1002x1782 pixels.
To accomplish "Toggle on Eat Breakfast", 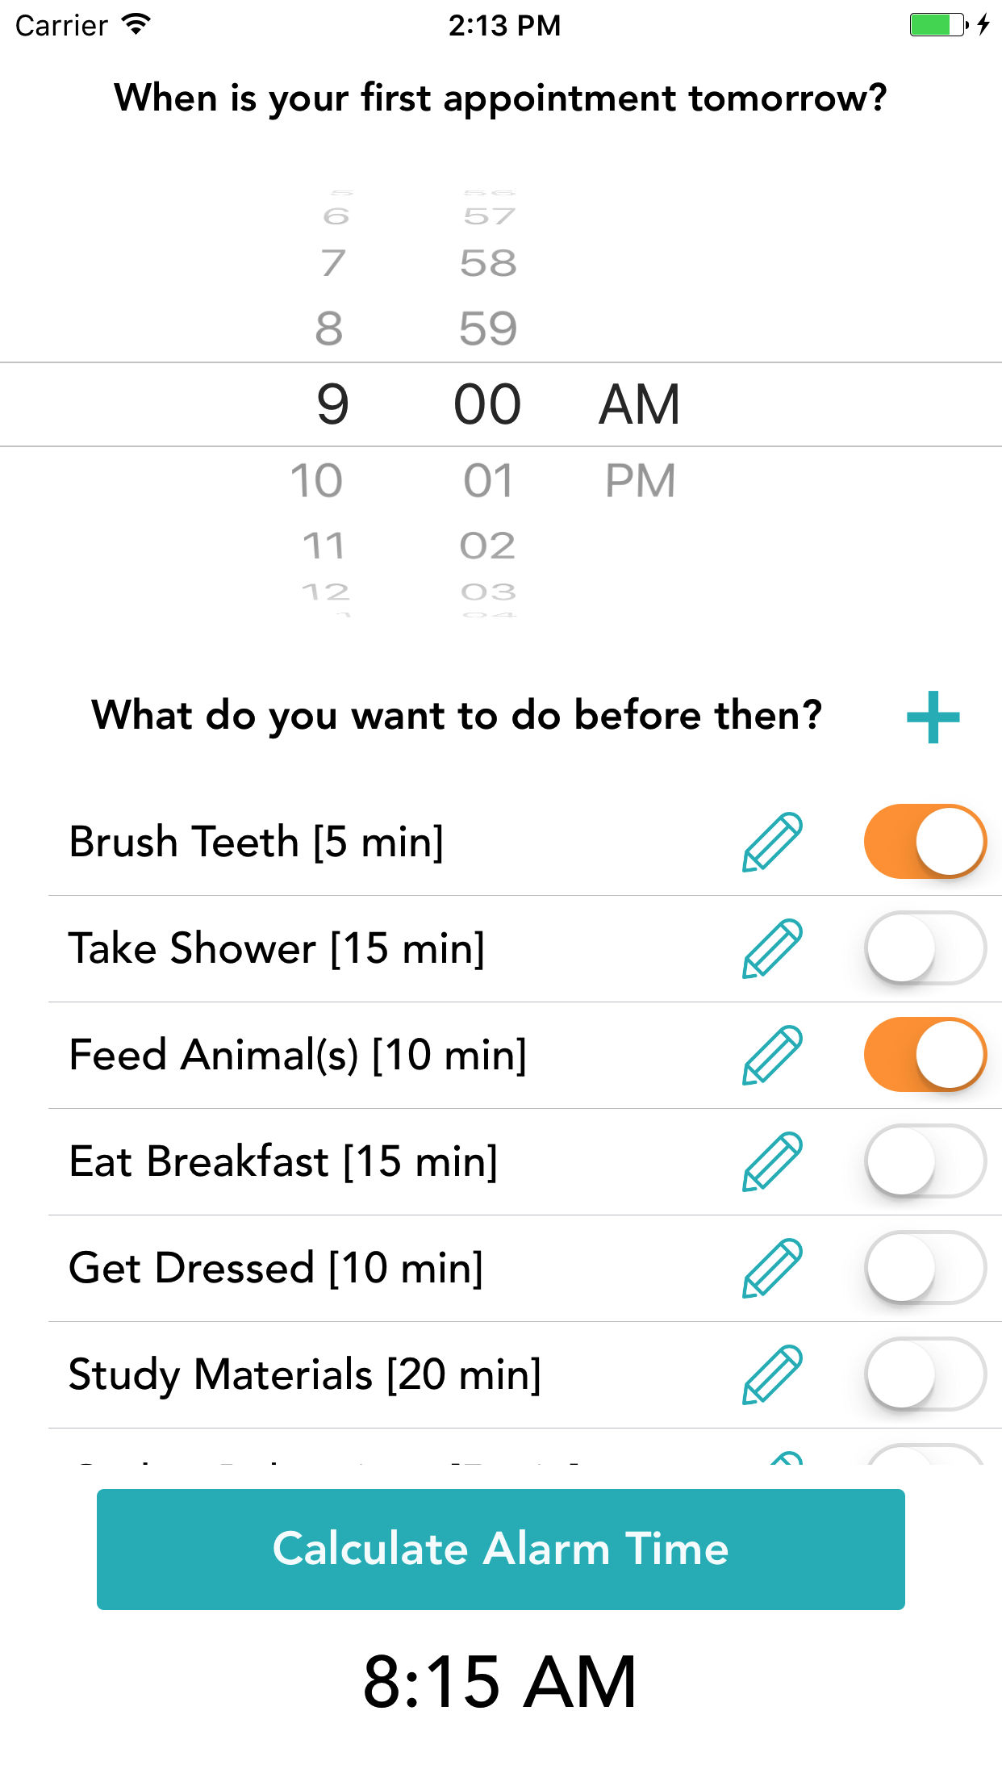I will [x=925, y=1161].
